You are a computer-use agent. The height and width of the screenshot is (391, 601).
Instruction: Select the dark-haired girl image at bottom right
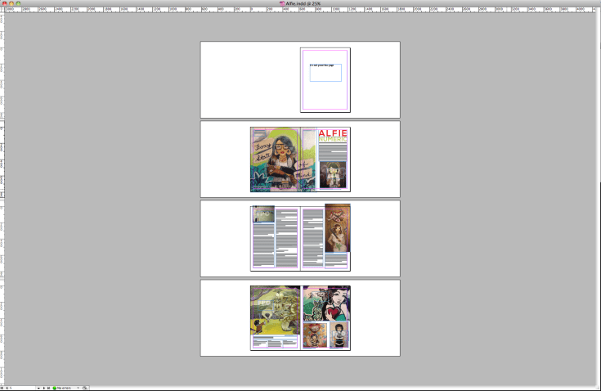pos(339,335)
